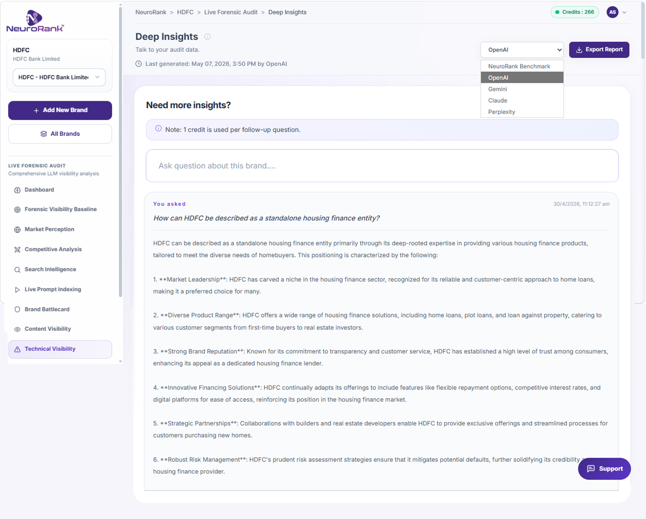
Task: Click the chat icon on Support button
Action: pos(591,469)
